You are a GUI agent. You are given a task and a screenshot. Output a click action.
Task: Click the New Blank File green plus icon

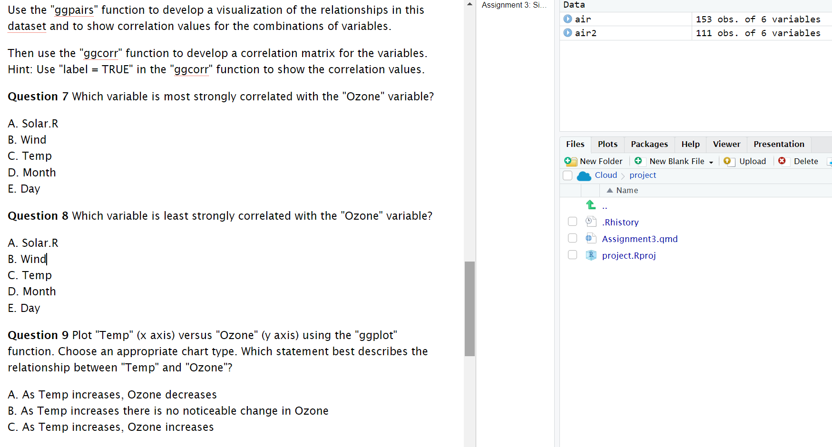(638, 161)
